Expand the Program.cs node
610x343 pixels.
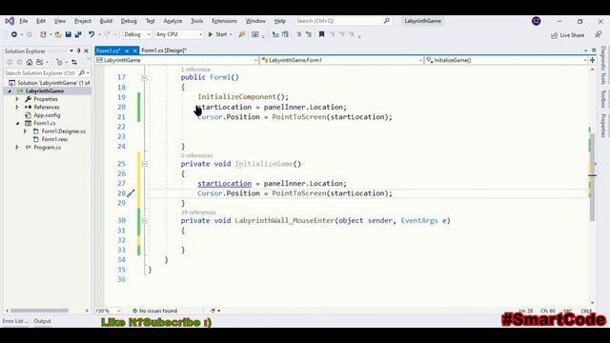click(x=17, y=148)
